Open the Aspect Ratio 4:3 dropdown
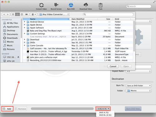Image resolution: width=156 pixels, height=117 pixels. (x=139, y=71)
